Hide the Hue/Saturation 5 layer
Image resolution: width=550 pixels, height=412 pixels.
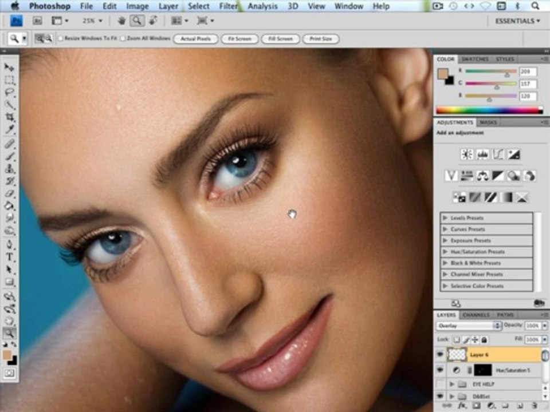point(440,370)
